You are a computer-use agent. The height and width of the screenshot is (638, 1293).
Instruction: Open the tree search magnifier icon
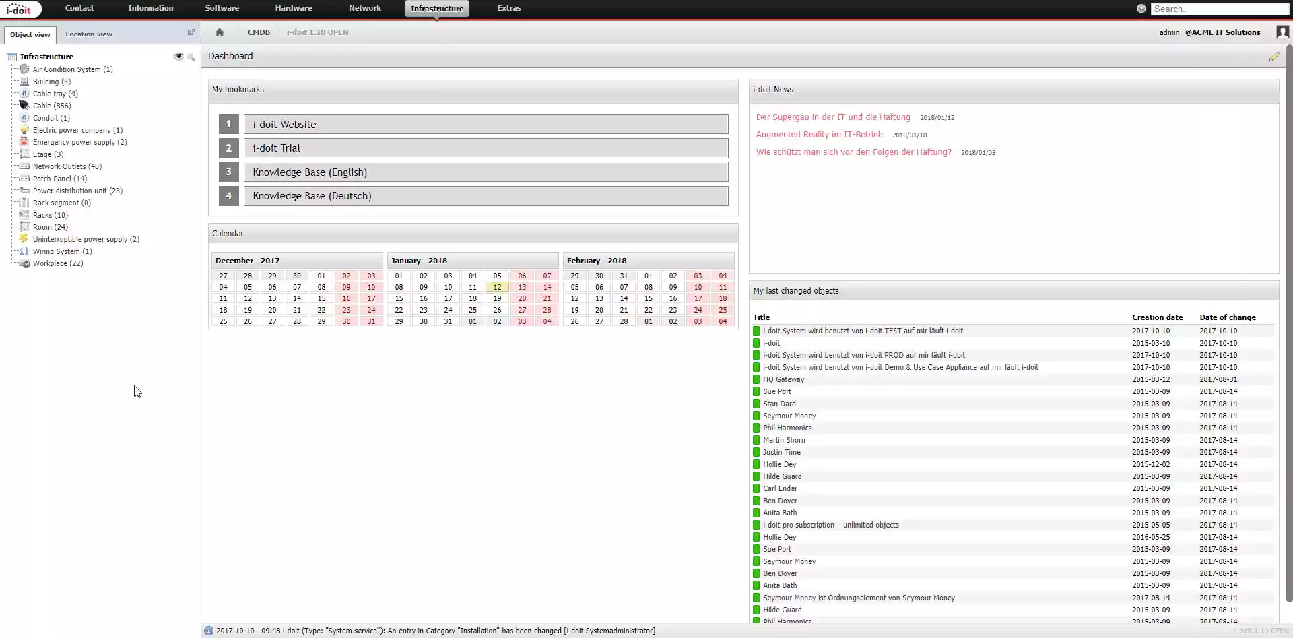click(x=192, y=57)
